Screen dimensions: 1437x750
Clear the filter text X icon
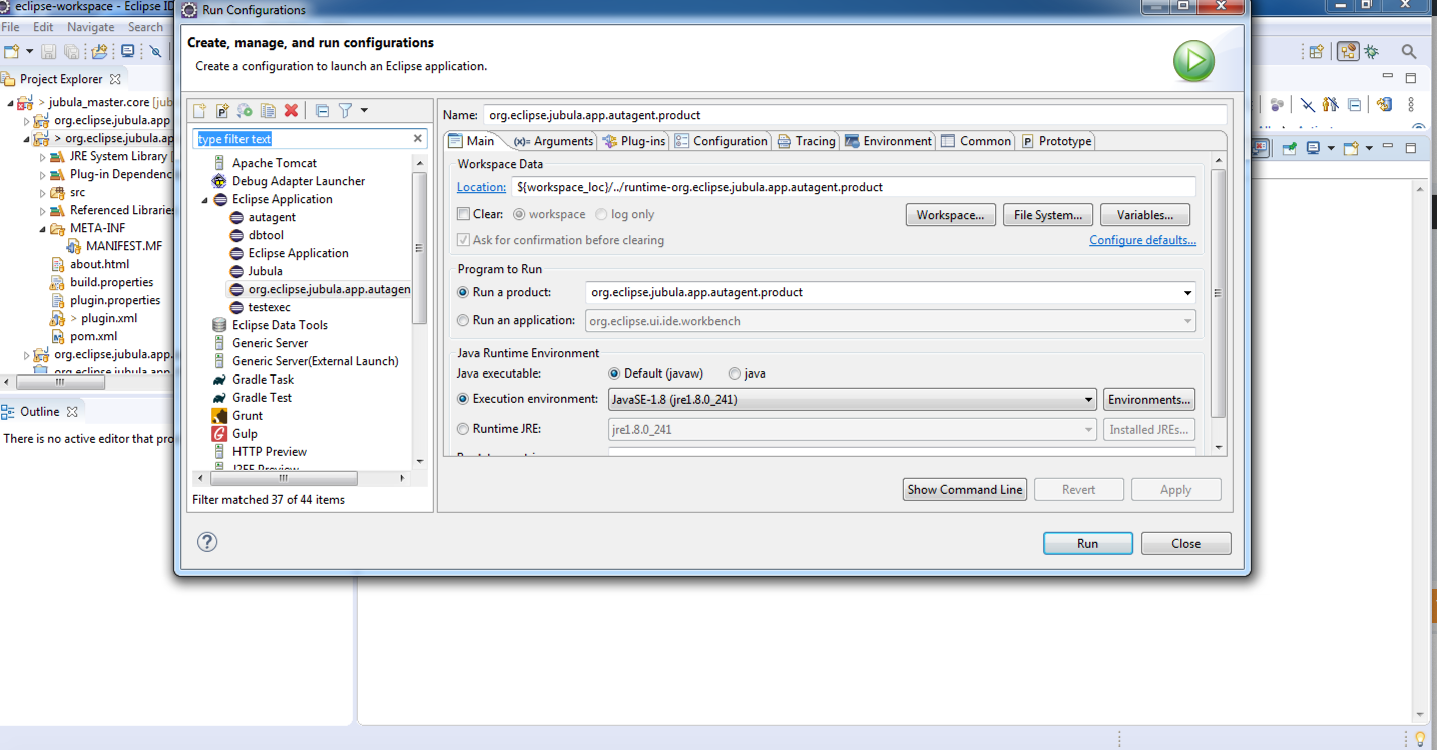pos(417,138)
